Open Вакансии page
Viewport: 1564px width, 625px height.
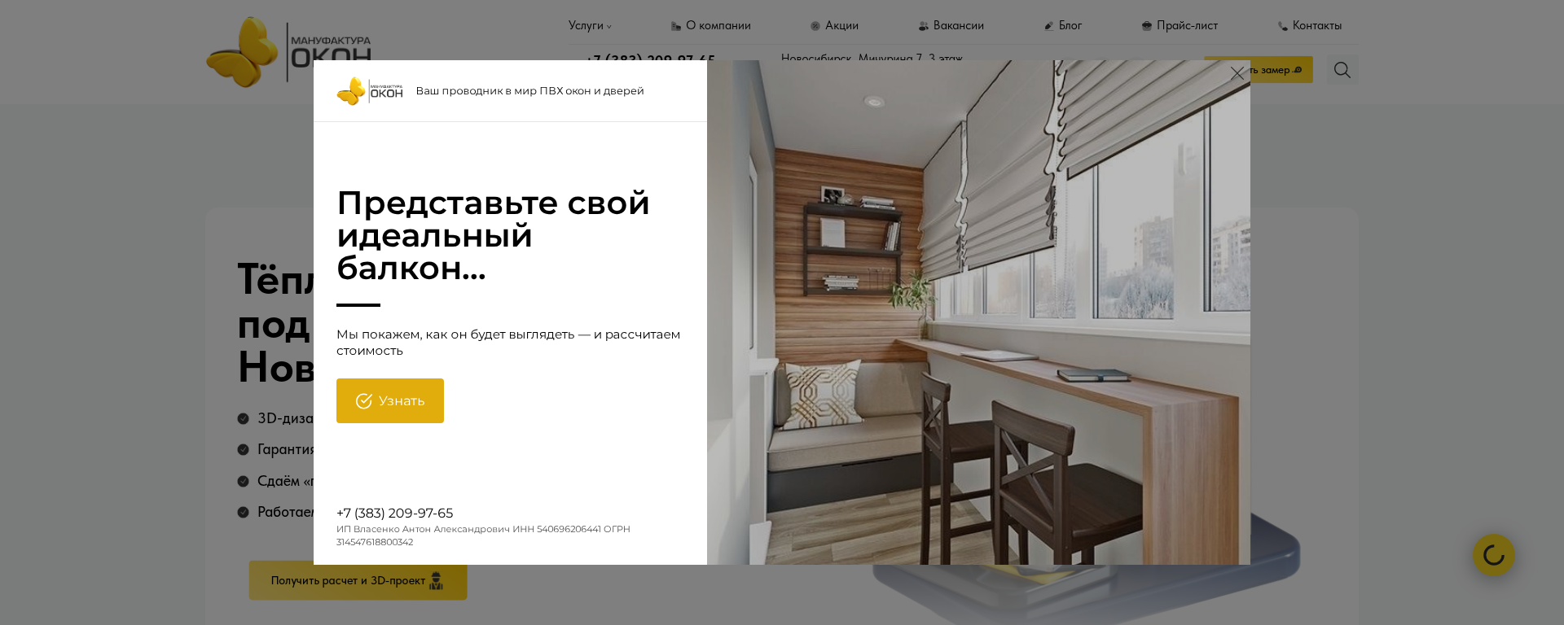click(951, 26)
